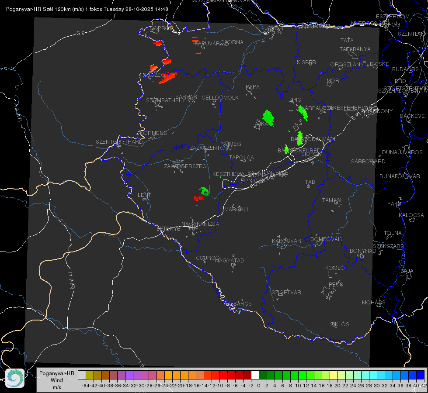Click the "Poganyvar-HR" legend label
The height and width of the screenshot is (393, 428).
pyautogui.click(x=57, y=373)
